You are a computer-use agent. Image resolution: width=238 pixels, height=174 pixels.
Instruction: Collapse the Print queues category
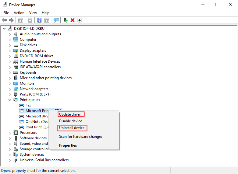coord(10,100)
